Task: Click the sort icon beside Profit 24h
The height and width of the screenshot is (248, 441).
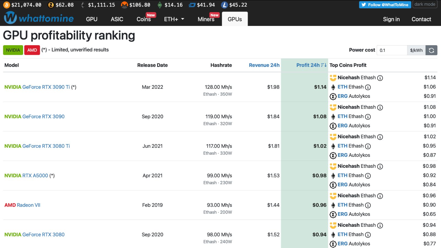Action: pos(324,65)
